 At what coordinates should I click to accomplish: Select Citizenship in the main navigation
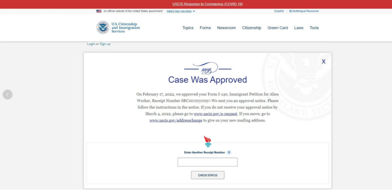(251, 28)
